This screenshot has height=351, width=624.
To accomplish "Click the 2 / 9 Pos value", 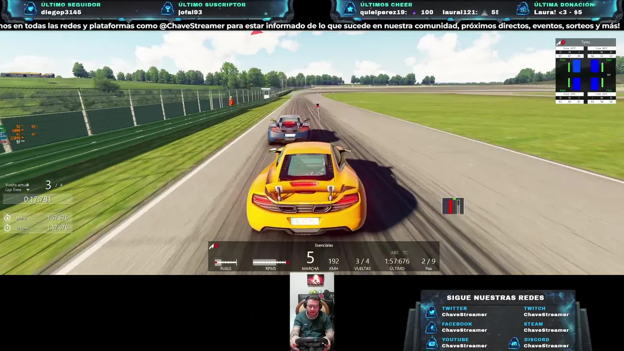I will point(429,261).
